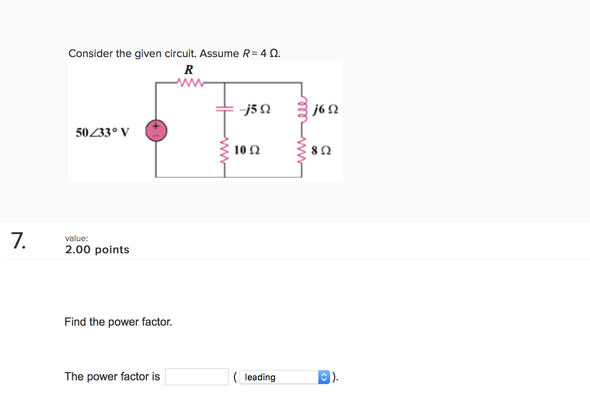
Task: Click the Consider the given circuit heading
Action: [x=174, y=53]
